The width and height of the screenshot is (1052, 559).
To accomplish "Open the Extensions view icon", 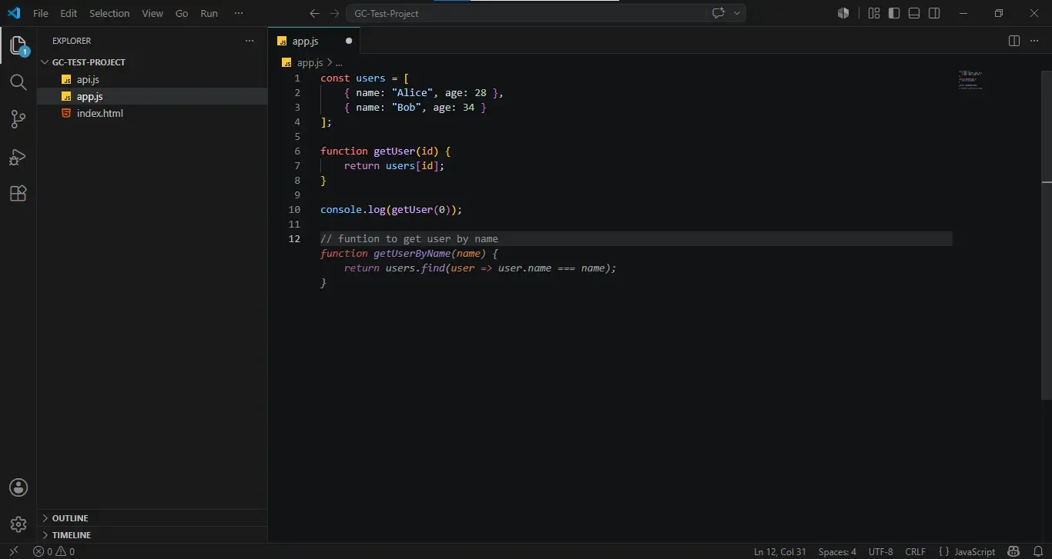I will pos(18,194).
